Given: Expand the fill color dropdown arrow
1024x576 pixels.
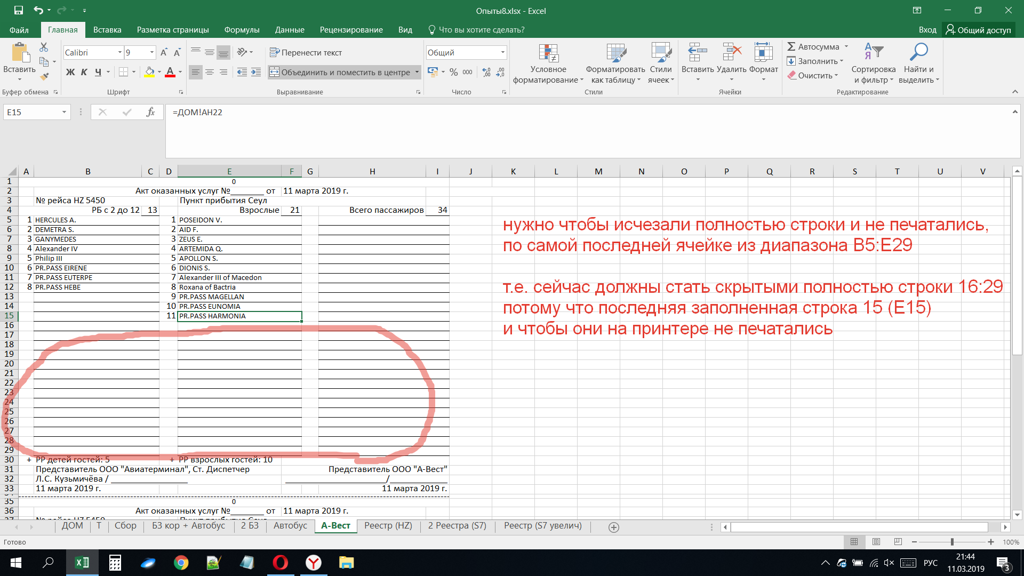Looking at the screenshot, I should pos(159,72).
